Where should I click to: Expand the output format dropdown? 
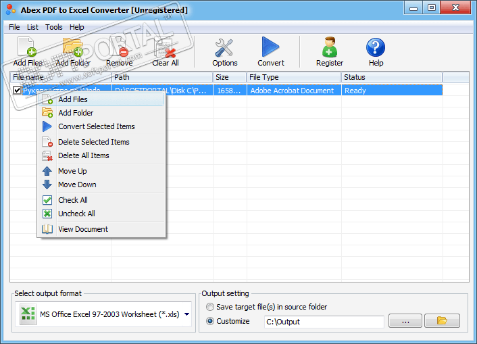click(186, 314)
